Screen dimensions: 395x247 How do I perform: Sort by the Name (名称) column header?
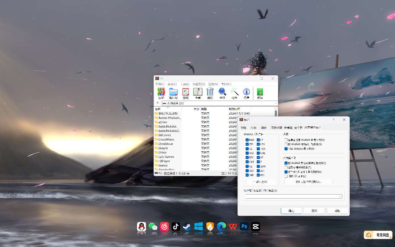tap(168, 109)
